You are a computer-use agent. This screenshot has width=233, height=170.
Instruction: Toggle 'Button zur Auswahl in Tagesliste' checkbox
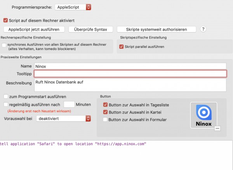pyautogui.click(x=105, y=105)
